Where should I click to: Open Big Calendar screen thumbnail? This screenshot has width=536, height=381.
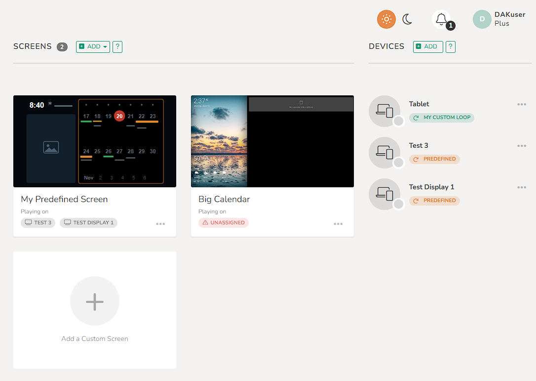point(272,141)
